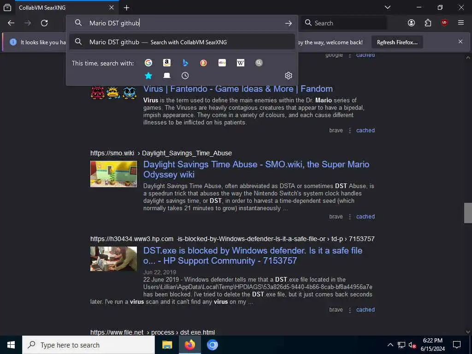
Task: Open the DST.exe blocked by Windows defender result
Action: pyautogui.click(x=253, y=255)
